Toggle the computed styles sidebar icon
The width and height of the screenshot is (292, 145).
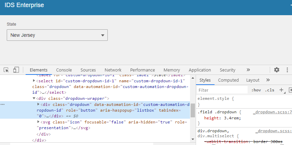[290, 90]
